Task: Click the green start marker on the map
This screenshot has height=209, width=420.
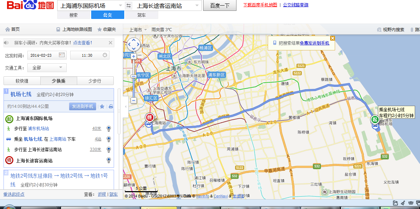Action: point(375,119)
